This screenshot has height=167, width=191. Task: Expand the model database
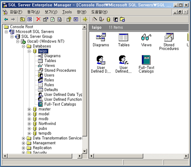tap(29, 114)
